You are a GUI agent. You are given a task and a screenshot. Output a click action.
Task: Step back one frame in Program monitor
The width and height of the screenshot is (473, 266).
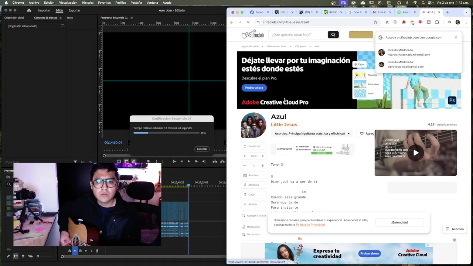[x=182, y=161]
